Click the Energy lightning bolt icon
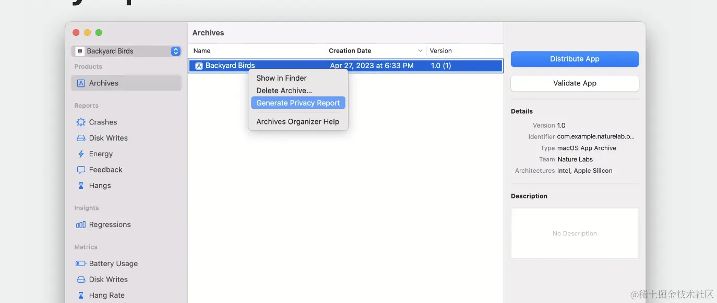 (81, 154)
